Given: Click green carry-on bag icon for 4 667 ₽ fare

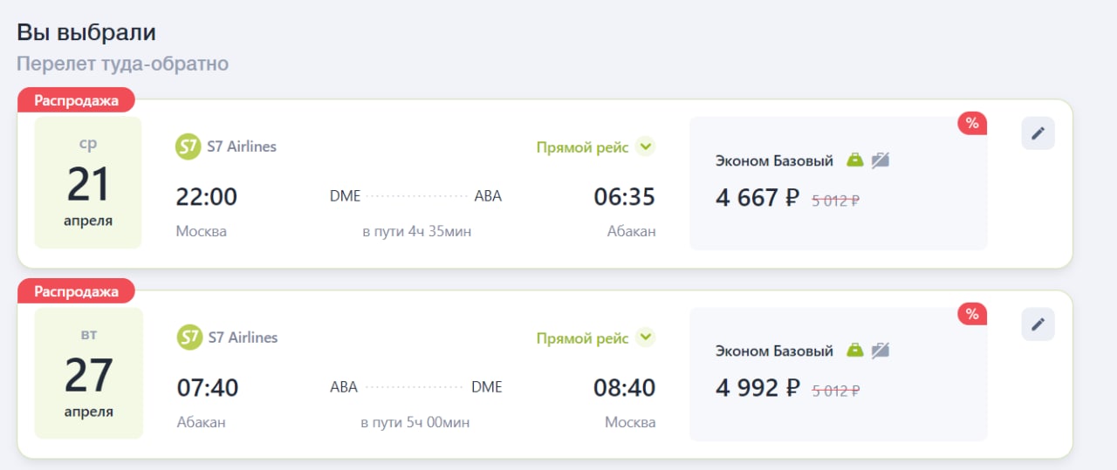Looking at the screenshot, I should pos(854,160).
